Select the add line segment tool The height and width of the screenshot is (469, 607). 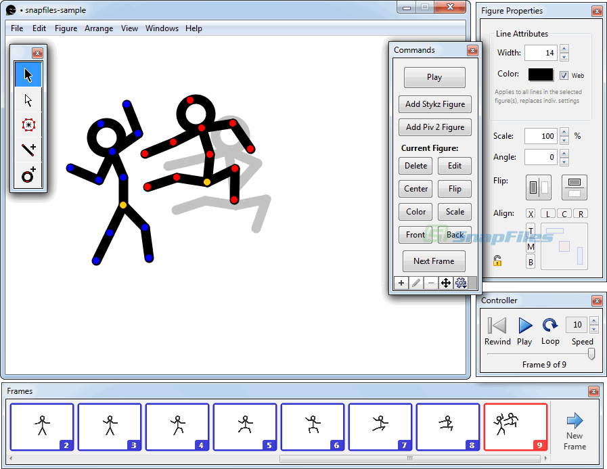click(x=27, y=150)
